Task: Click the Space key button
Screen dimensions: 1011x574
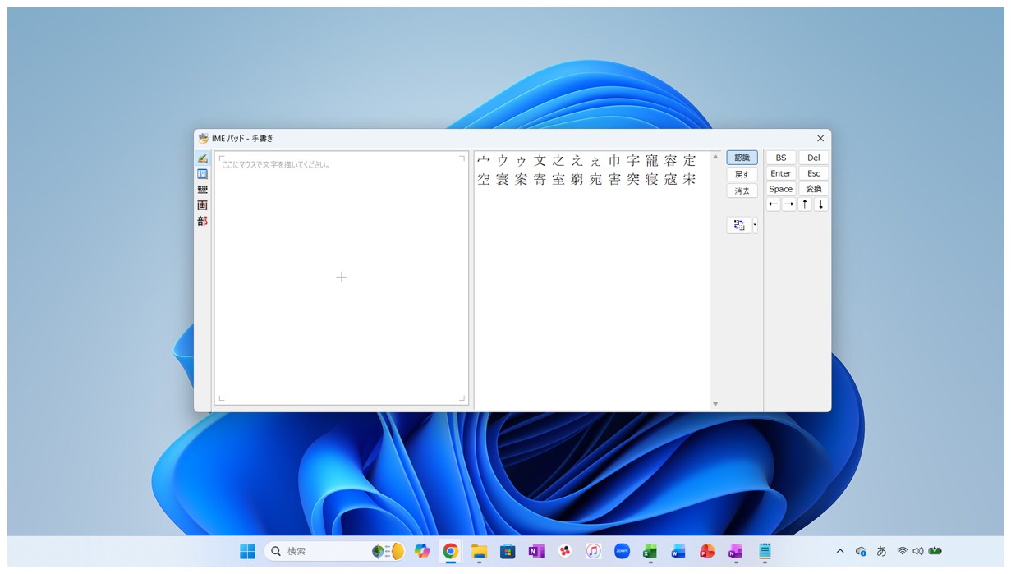Action: click(781, 189)
